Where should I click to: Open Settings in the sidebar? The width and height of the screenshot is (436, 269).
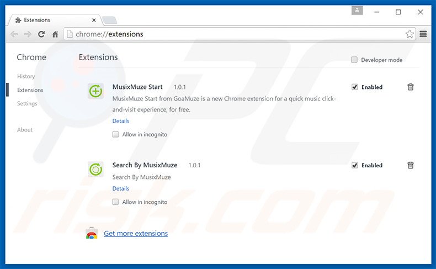click(x=27, y=103)
